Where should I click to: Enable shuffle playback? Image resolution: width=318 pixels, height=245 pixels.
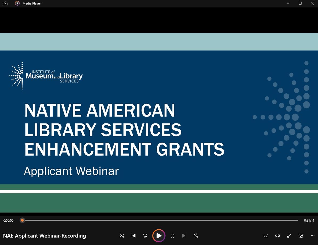click(x=122, y=236)
